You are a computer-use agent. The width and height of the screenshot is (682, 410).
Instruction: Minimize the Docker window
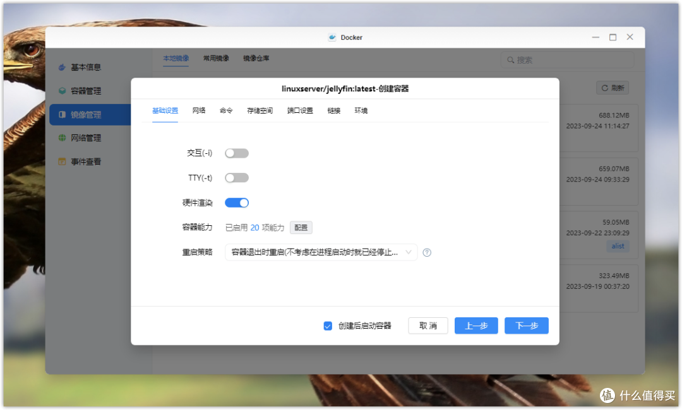tap(595, 37)
